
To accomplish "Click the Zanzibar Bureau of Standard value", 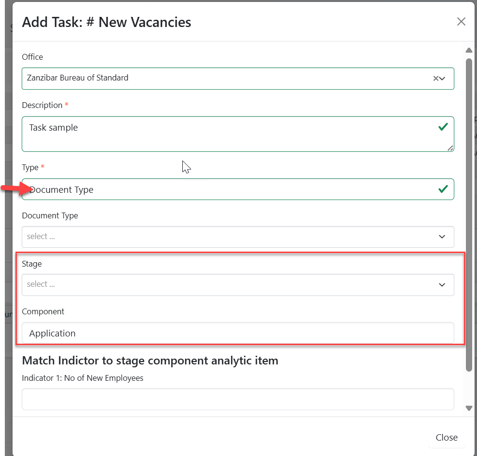I will click(x=78, y=78).
